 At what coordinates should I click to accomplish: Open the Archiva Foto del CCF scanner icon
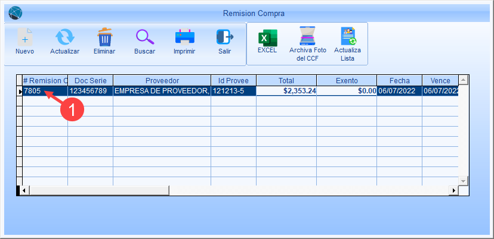pyautogui.click(x=308, y=37)
